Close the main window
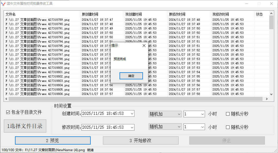Image resolution: width=278 pixels, height=153 pixels. (271, 4)
